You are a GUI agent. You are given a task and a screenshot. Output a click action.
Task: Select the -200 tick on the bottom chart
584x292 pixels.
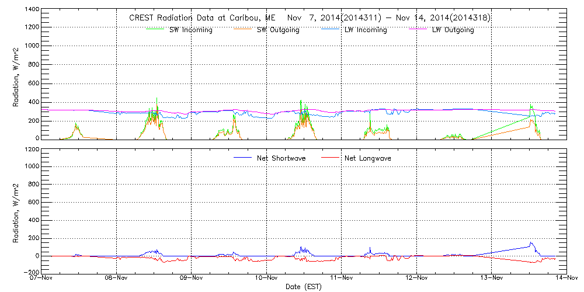pos(32,273)
